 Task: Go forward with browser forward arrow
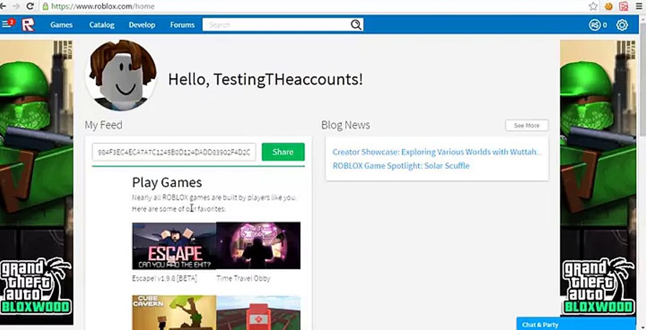pyautogui.click(x=17, y=6)
